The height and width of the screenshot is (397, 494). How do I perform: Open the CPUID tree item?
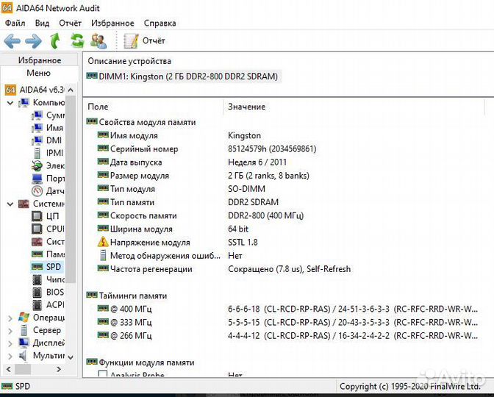click(49, 229)
